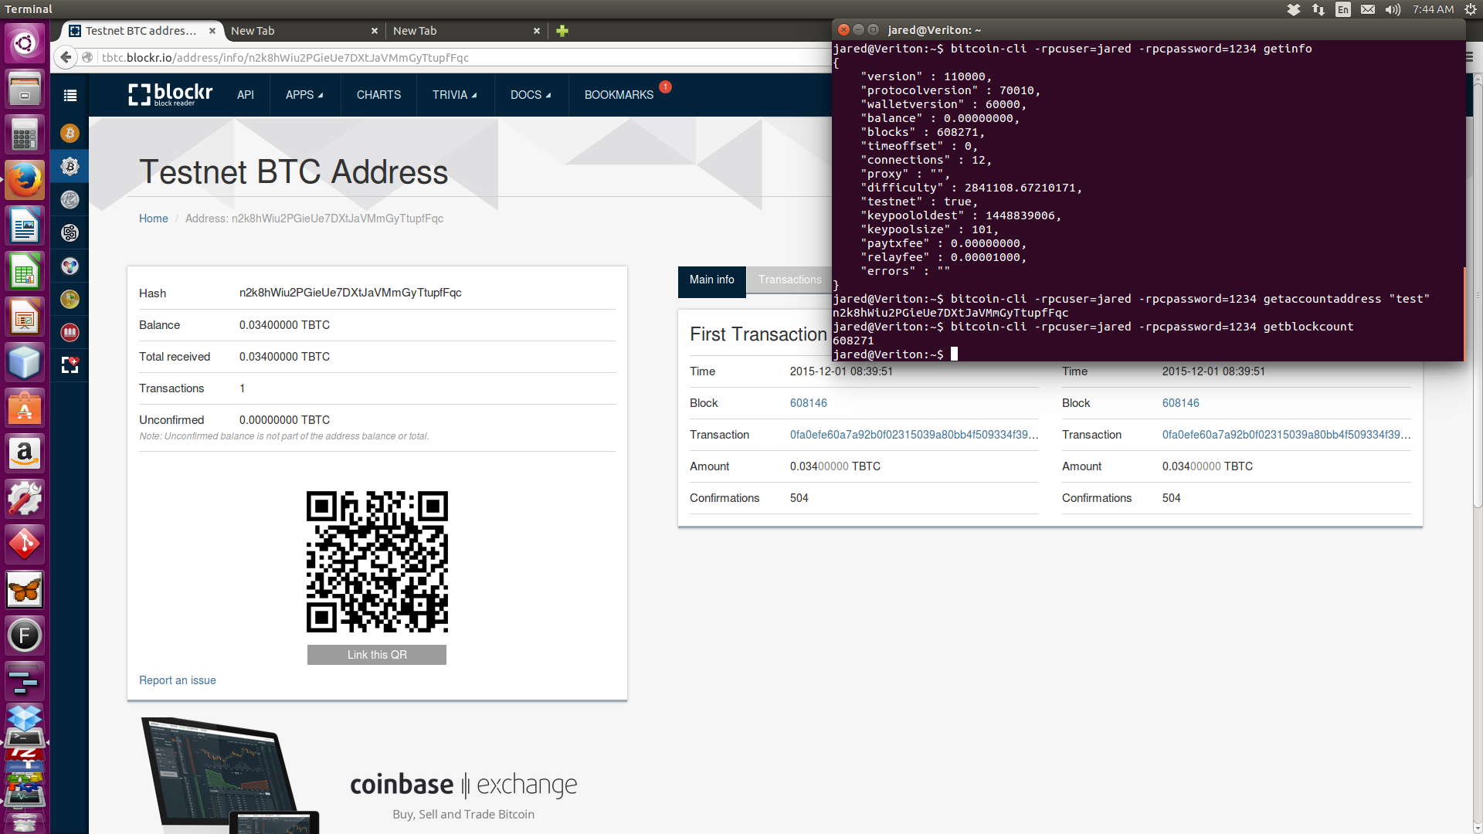Open the black F circle launcher icon
The width and height of the screenshot is (1483, 834).
point(25,636)
